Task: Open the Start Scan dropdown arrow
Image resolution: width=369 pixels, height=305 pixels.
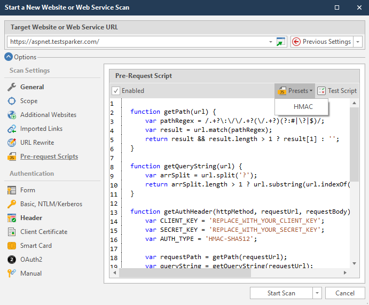Action: tap(317, 293)
